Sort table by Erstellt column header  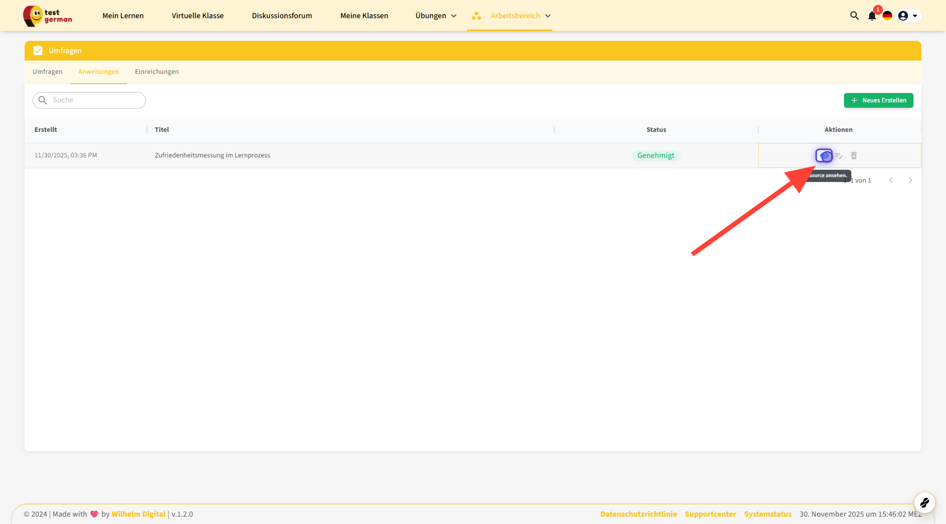point(46,130)
